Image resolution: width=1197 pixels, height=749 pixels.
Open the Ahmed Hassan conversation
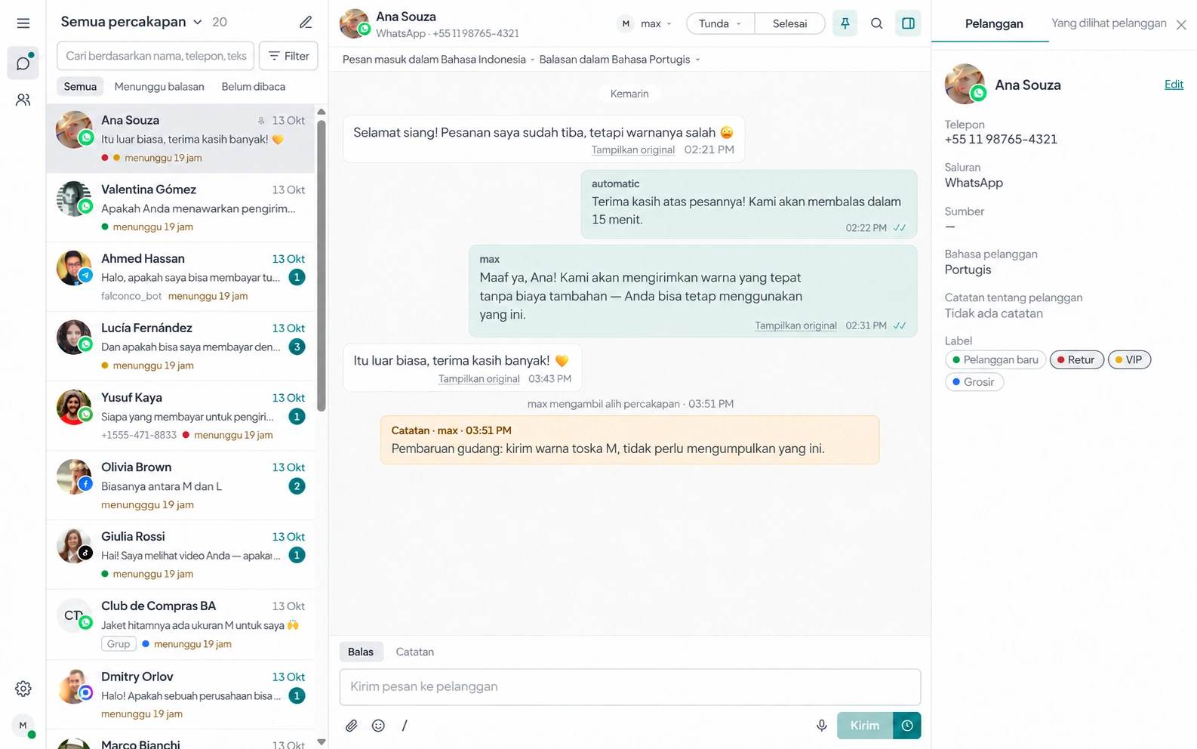(180, 277)
